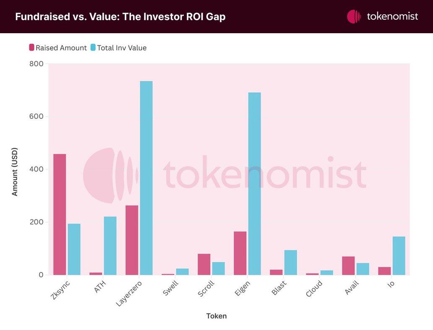Click the blue Total Inv Value legend swatch
The height and width of the screenshot is (330, 433).
point(93,47)
